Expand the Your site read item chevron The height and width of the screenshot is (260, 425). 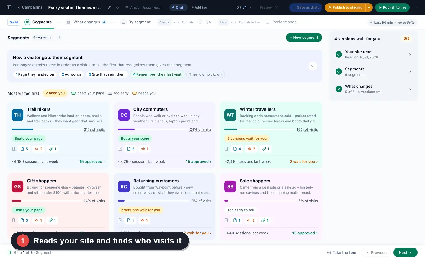(410, 55)
